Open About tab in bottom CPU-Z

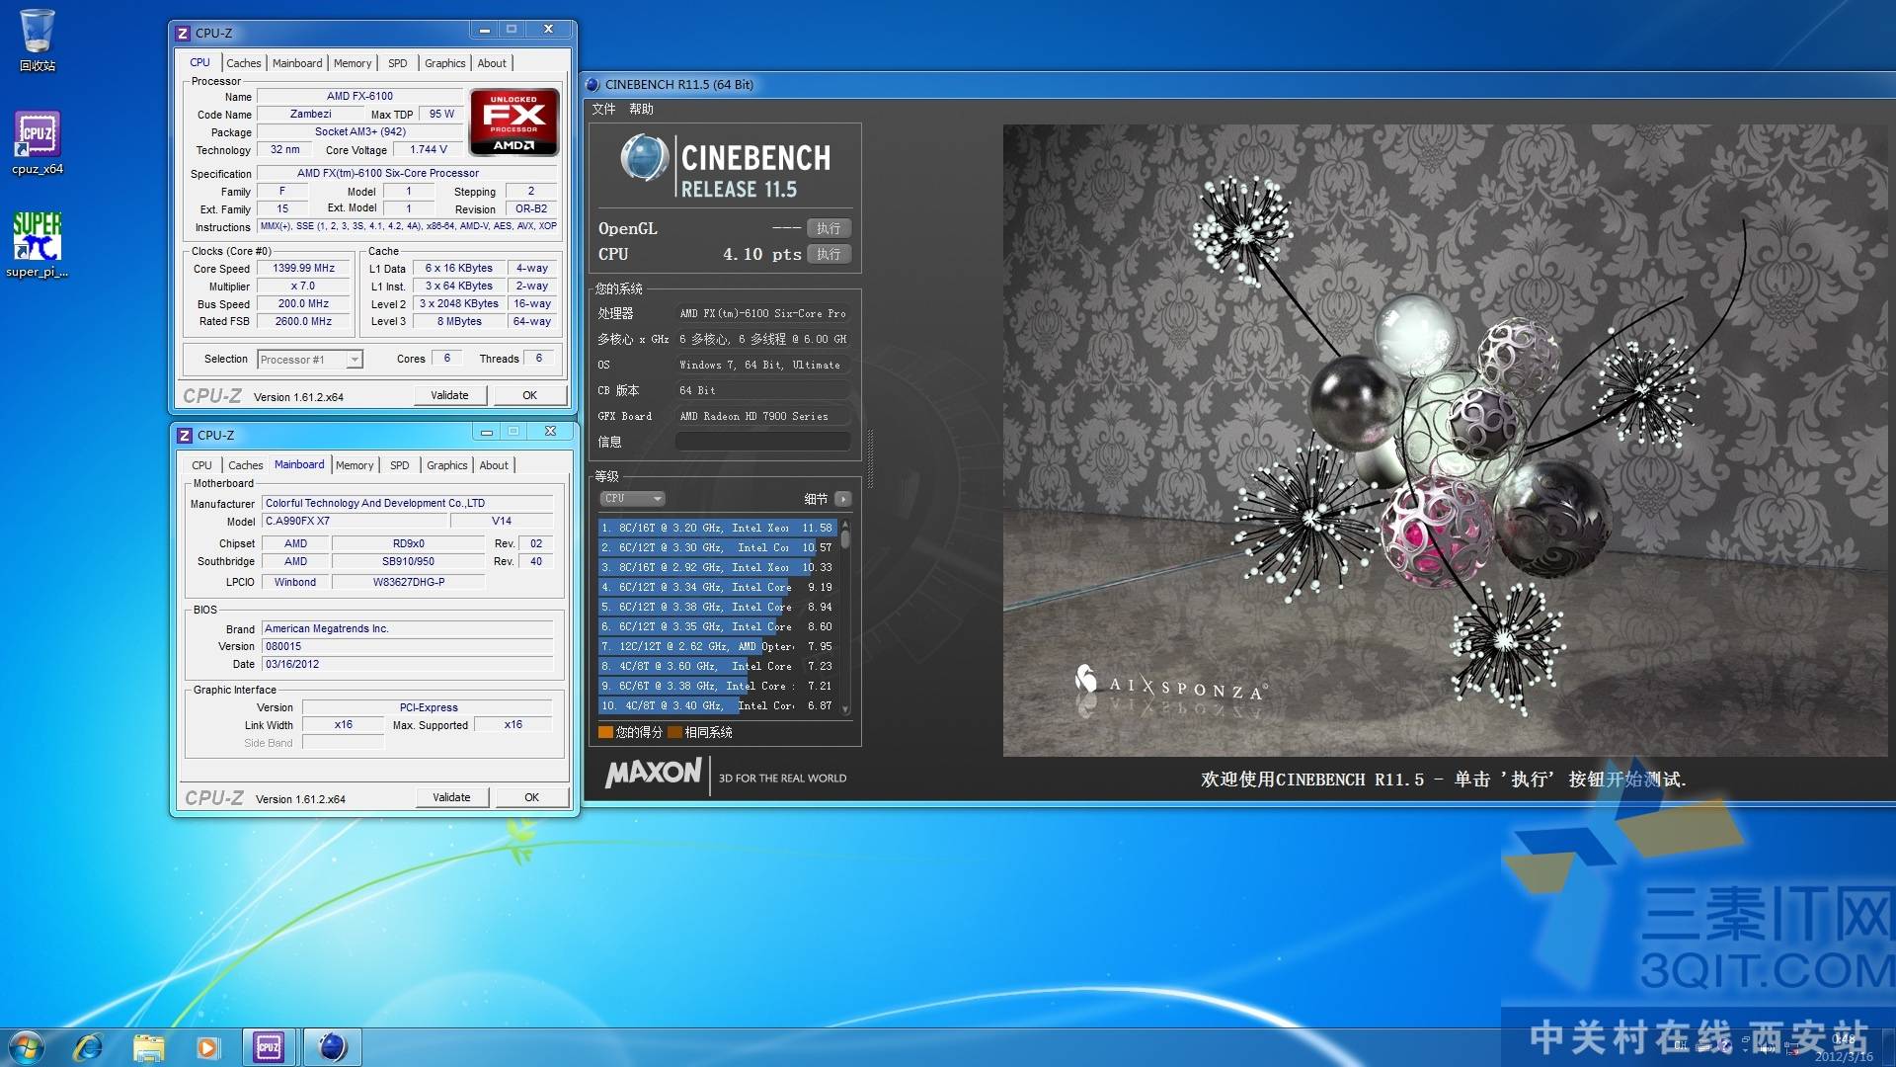(494, 465)
